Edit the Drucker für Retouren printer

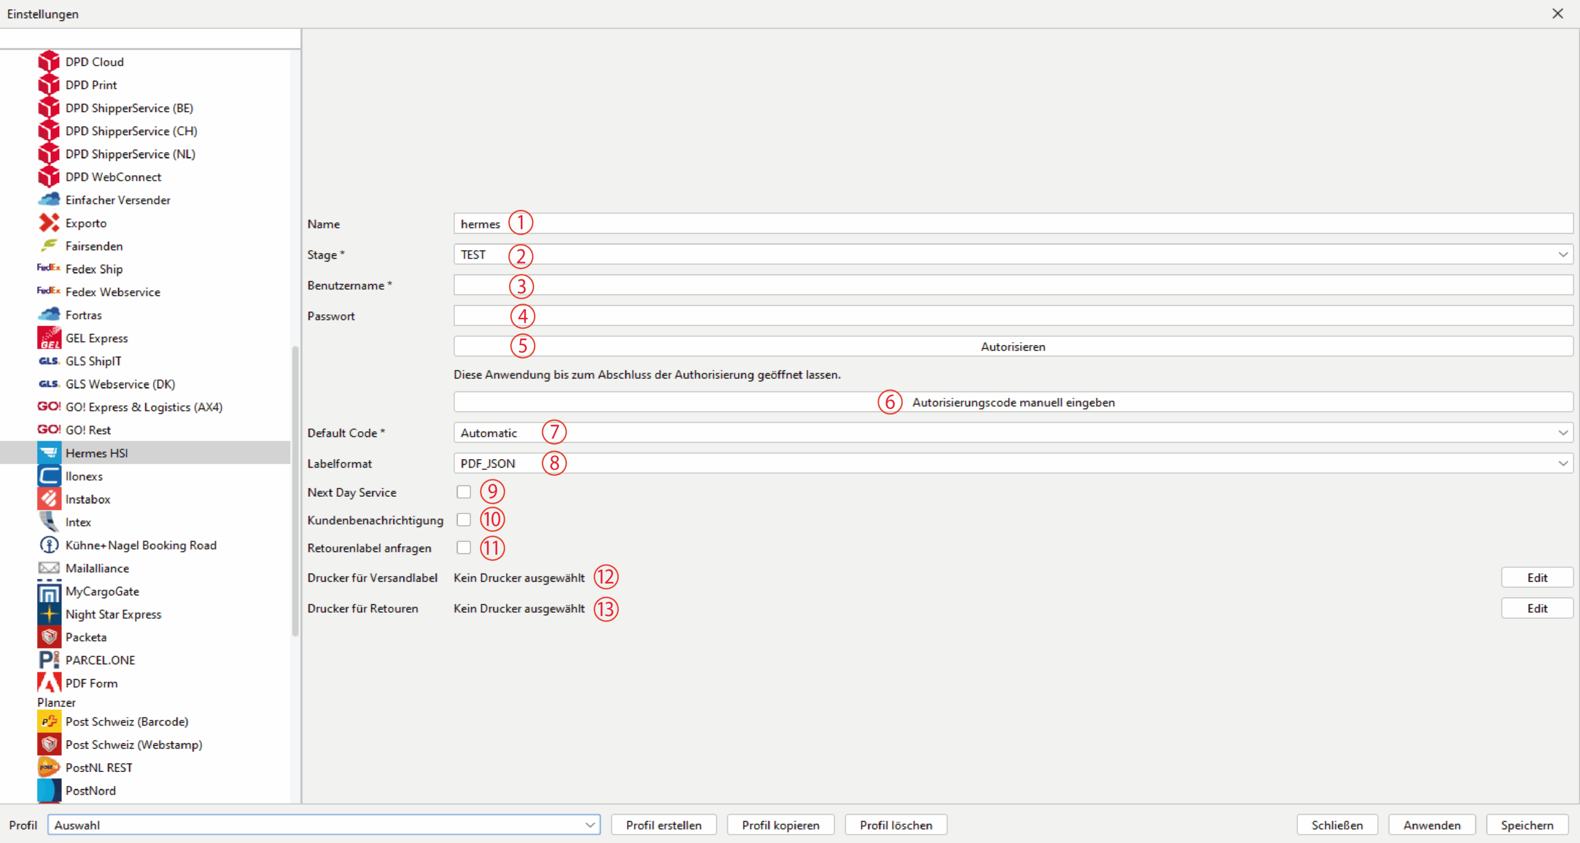pos(1537,608)
